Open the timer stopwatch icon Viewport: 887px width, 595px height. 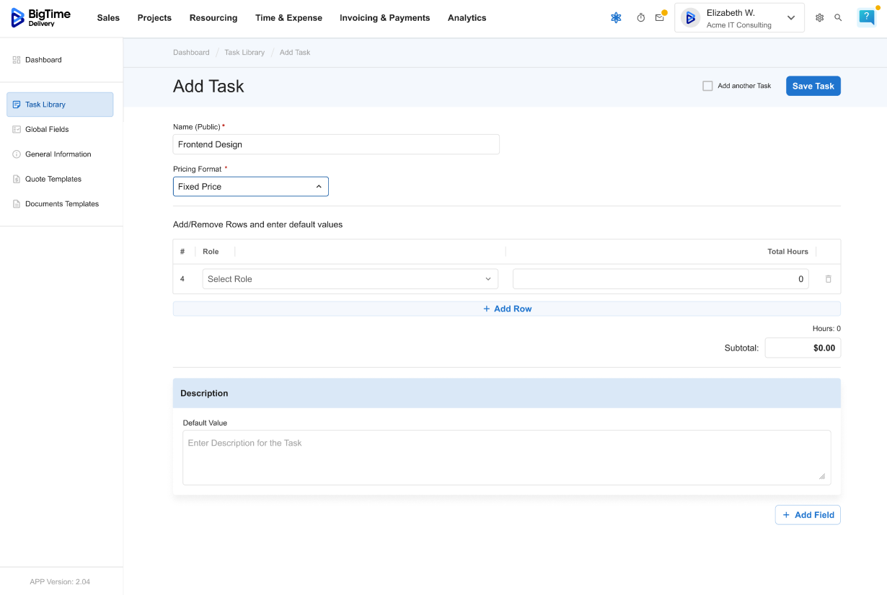click(x=640, y=18)
